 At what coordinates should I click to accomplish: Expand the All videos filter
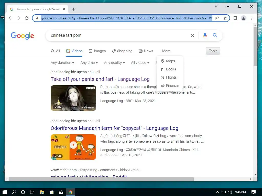140,63
